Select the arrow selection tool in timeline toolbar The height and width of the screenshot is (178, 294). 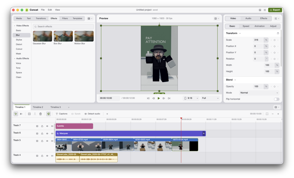[x=16, y=114]
